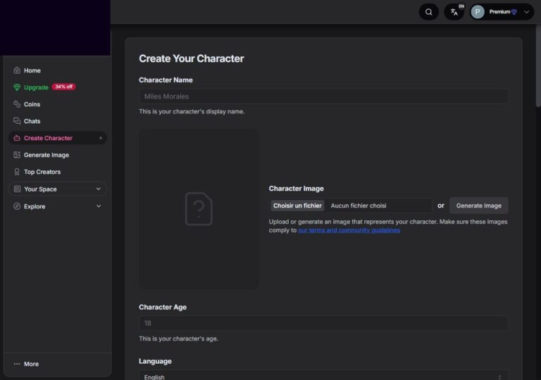Open Coins page from sidebar
541x380 pixels.
tap(57, 104)
